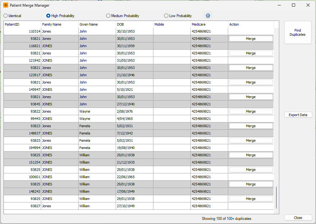Select patient ID 99443 cell
This screenshot has width=316, height=224.
[23, 119]
